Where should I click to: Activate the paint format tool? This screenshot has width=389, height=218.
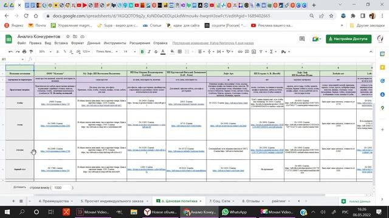coord(31,51)
